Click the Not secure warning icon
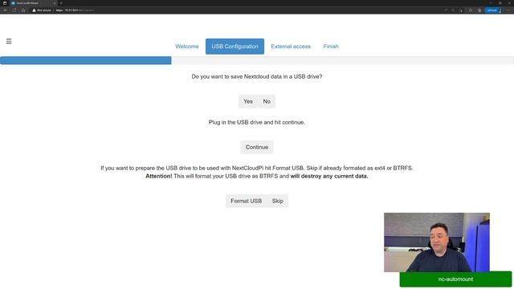This screenshot has height=289, width=514. point(34,10)
